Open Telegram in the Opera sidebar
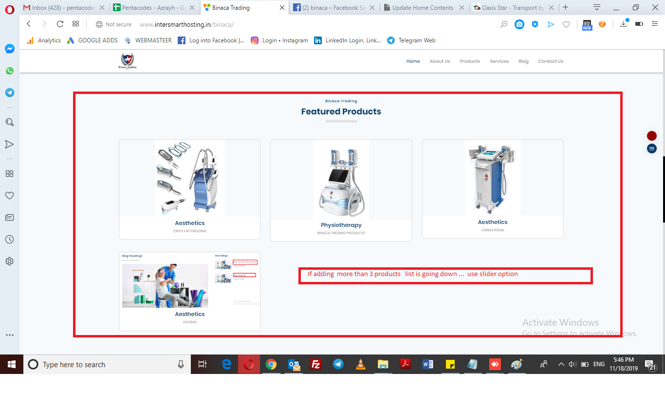Image resolution: width=665 pixels, height=410 pixels. tap(9, 93)
